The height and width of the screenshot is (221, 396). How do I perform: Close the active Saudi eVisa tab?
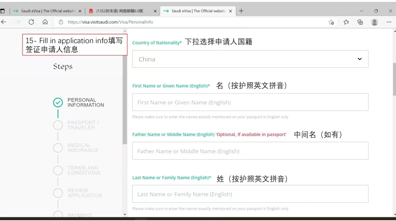point(230,11)
